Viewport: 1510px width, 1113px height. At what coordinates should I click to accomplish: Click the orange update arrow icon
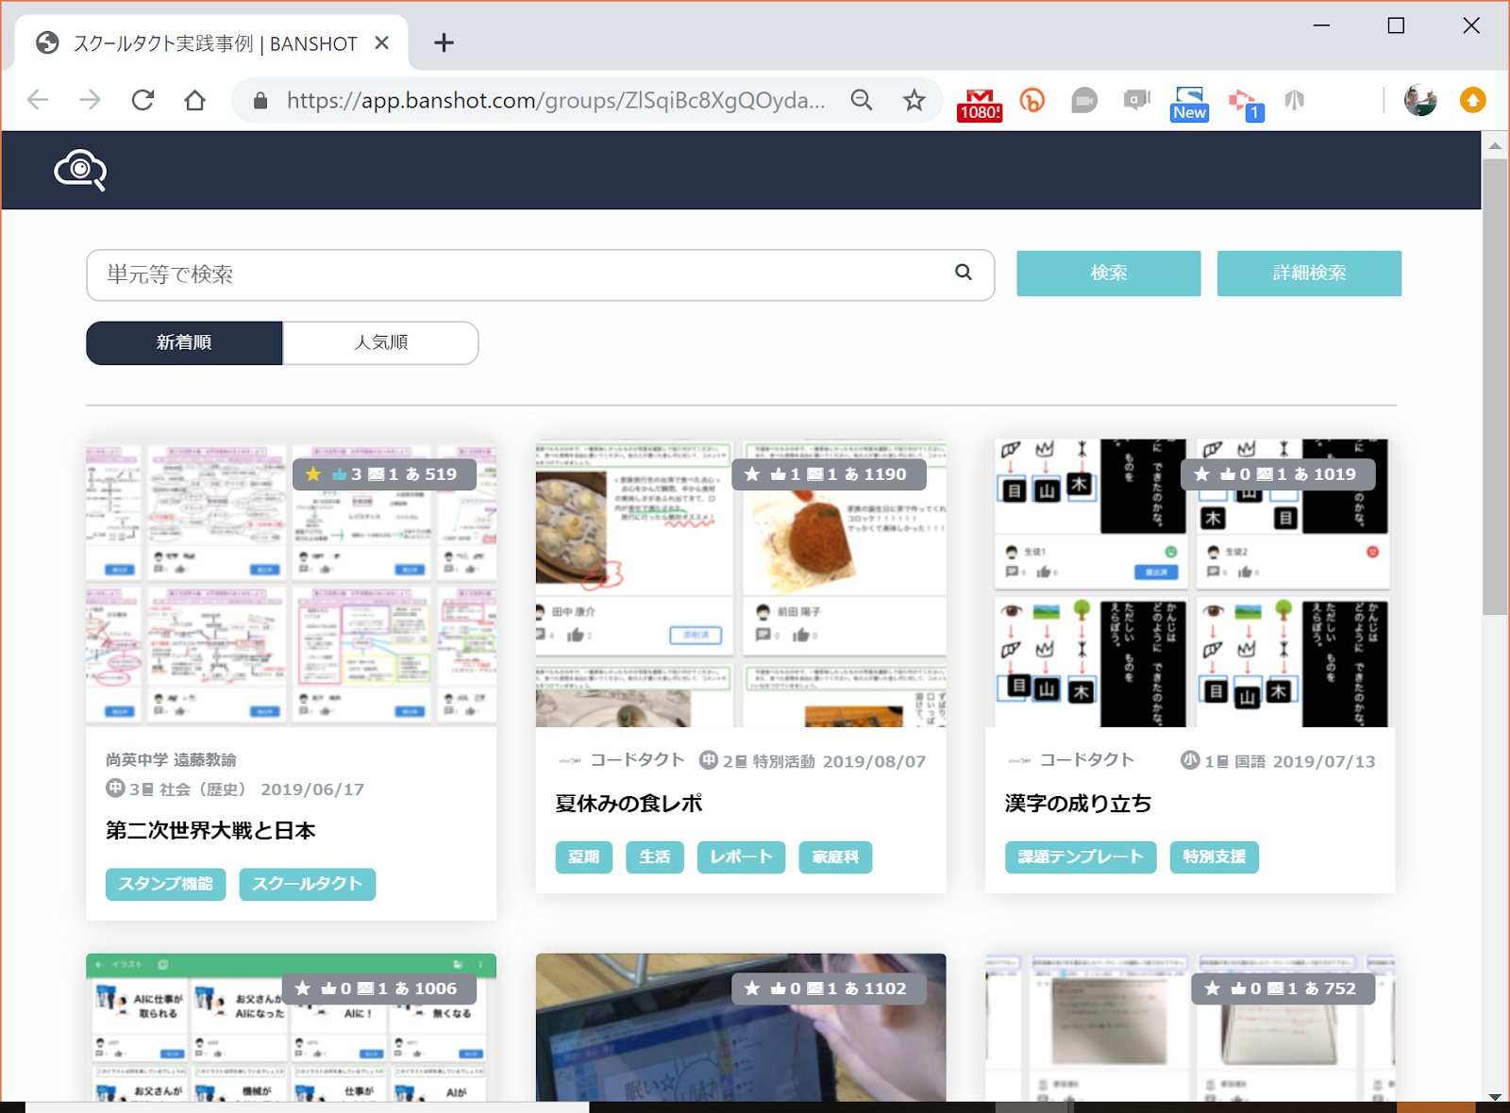point(1473,100)
